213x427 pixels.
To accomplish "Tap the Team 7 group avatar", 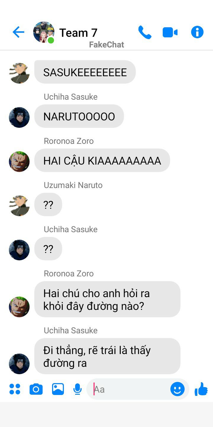I will 44,32.
